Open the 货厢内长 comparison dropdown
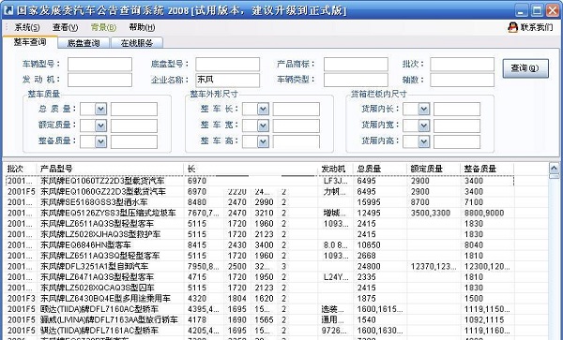The height and width of the screenshot is (340, 563). pos(424,109)
